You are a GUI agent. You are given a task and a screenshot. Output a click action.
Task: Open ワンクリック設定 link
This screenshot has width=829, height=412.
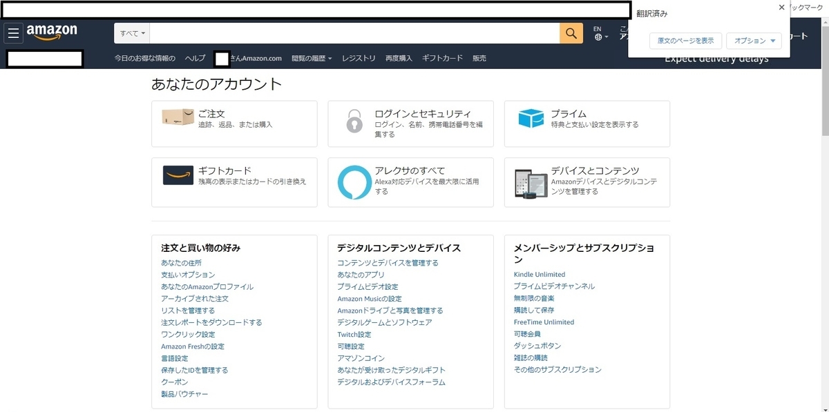188,334
